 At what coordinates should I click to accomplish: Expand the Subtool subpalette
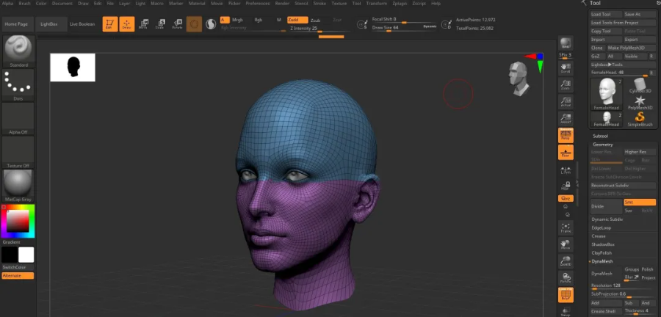[600, 136]
